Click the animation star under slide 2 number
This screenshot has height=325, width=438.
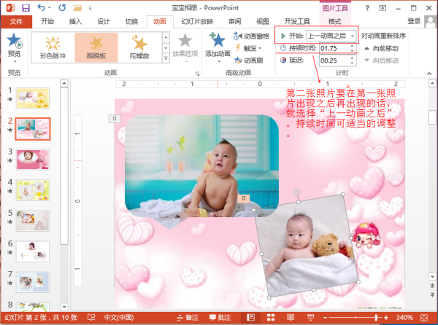(10, 130)
